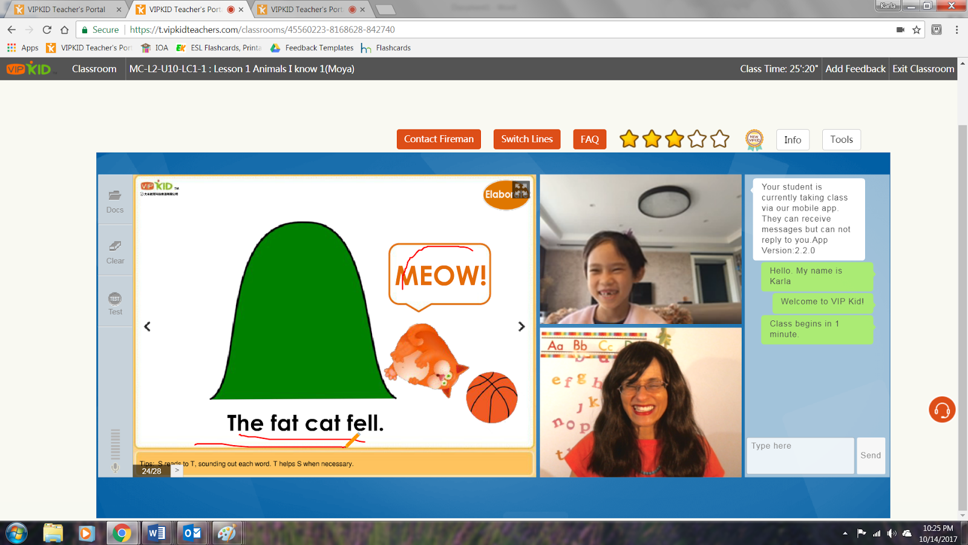Viewport: 968px width, 545px height.
Task: Send the chat message
Action: click(x=871, y=455)
